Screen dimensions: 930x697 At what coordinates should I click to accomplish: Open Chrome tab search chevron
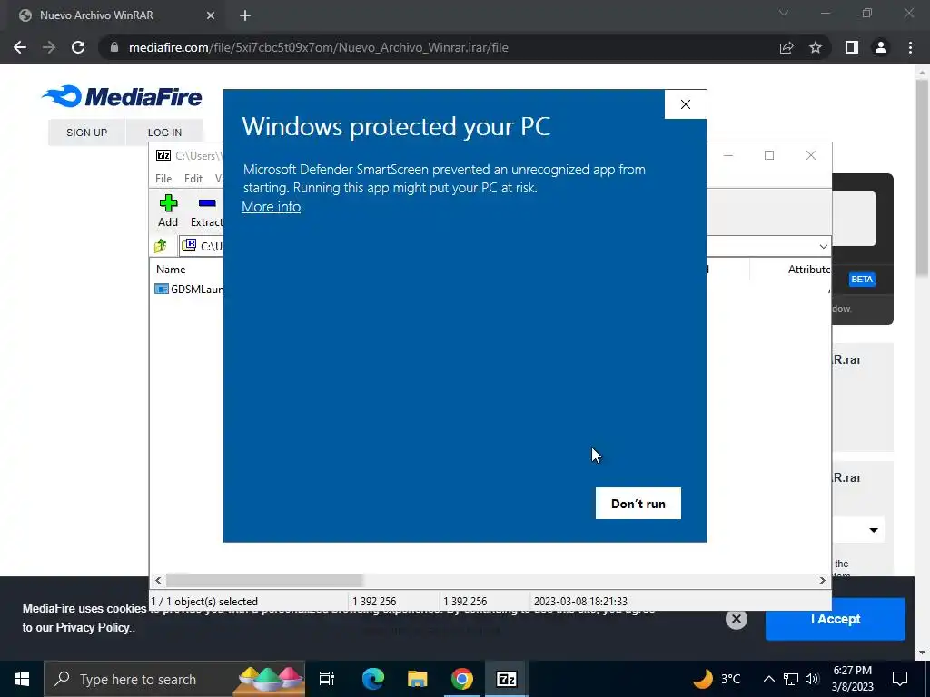pyautogui.click(x=784, y=13)
